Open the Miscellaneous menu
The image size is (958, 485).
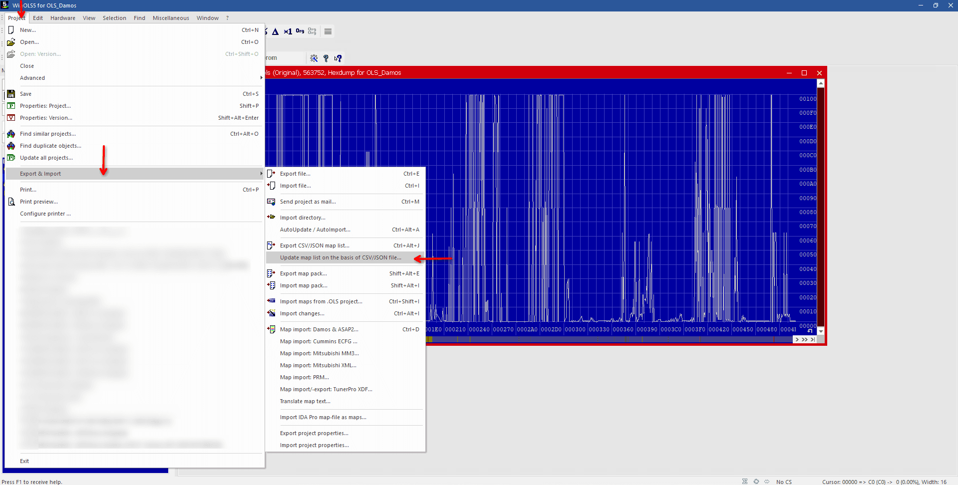pyautogui.click(x=171, y=18)
